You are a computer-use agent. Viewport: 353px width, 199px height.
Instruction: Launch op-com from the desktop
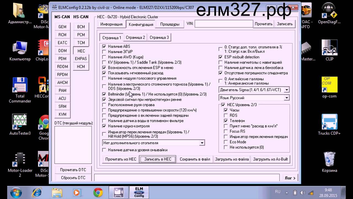(329, 88)
